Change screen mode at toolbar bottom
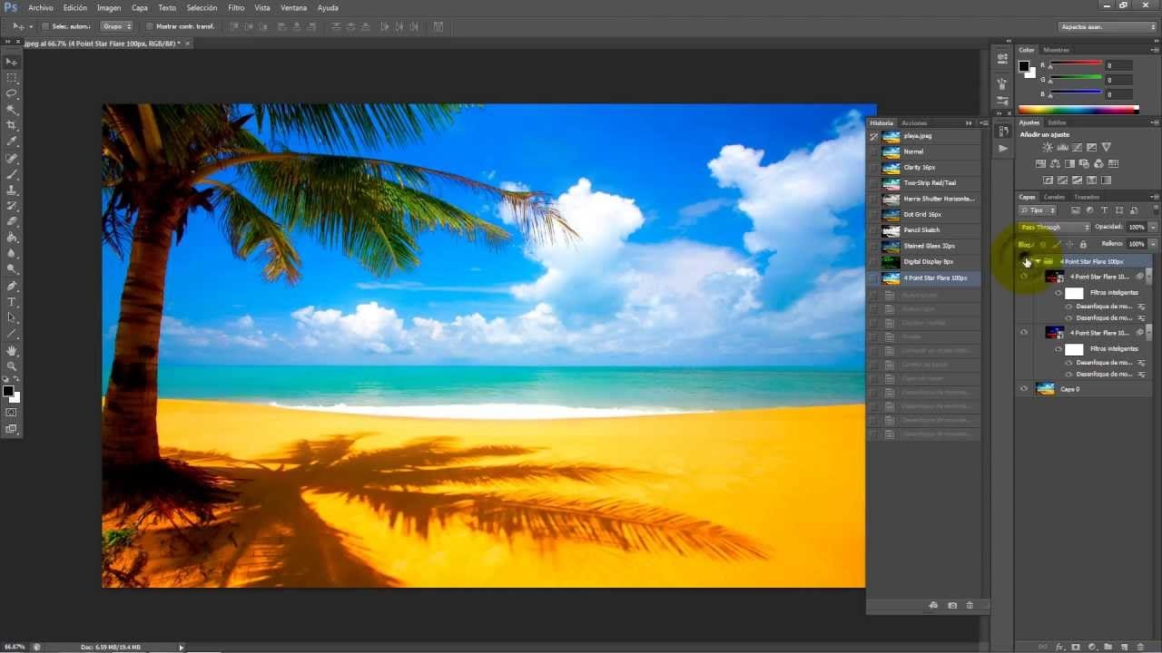The image size is (1162, 653). tap(12, 429)
